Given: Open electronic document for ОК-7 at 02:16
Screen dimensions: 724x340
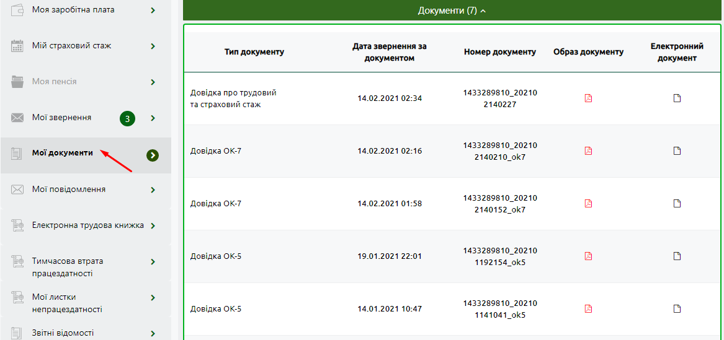Looking at the screenshot, I should (677, 150).
